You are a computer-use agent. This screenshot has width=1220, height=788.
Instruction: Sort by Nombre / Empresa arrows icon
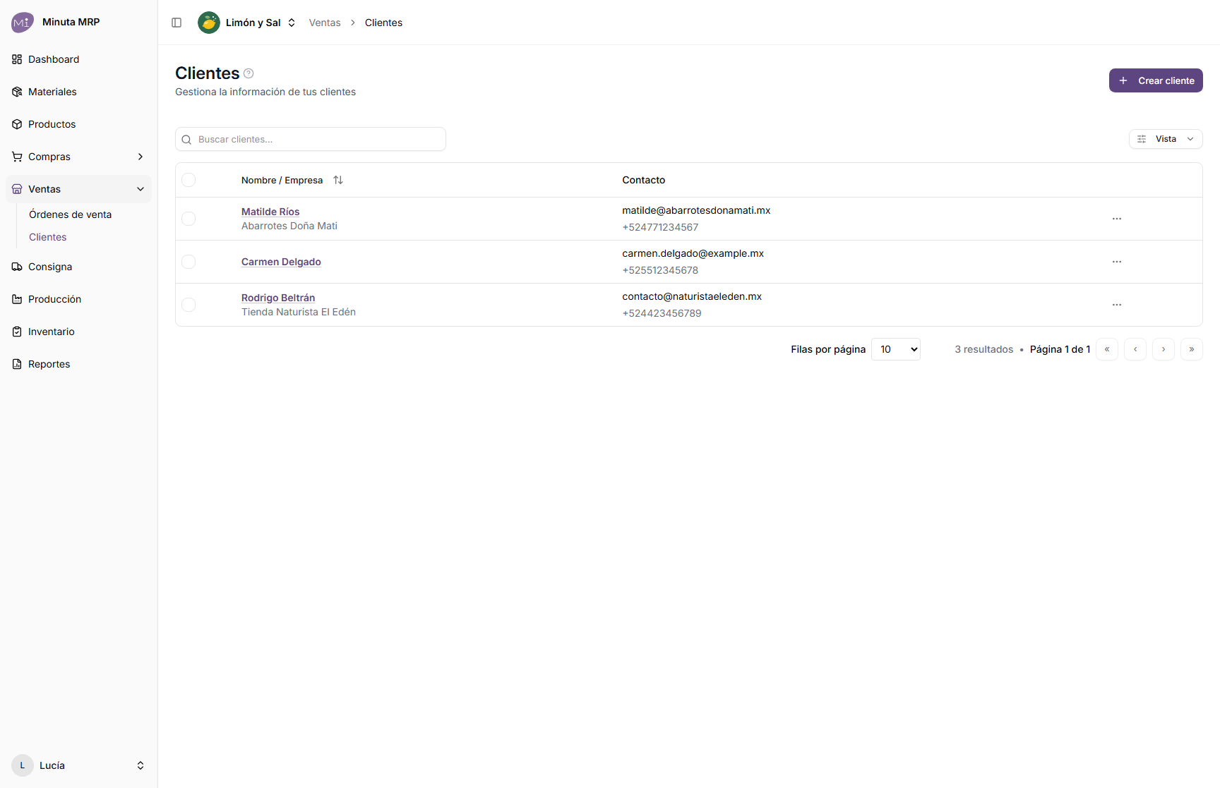click(338, 180)
